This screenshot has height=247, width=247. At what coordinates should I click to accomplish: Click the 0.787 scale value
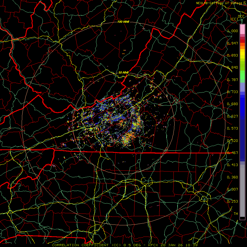click(x=232, y=80)
